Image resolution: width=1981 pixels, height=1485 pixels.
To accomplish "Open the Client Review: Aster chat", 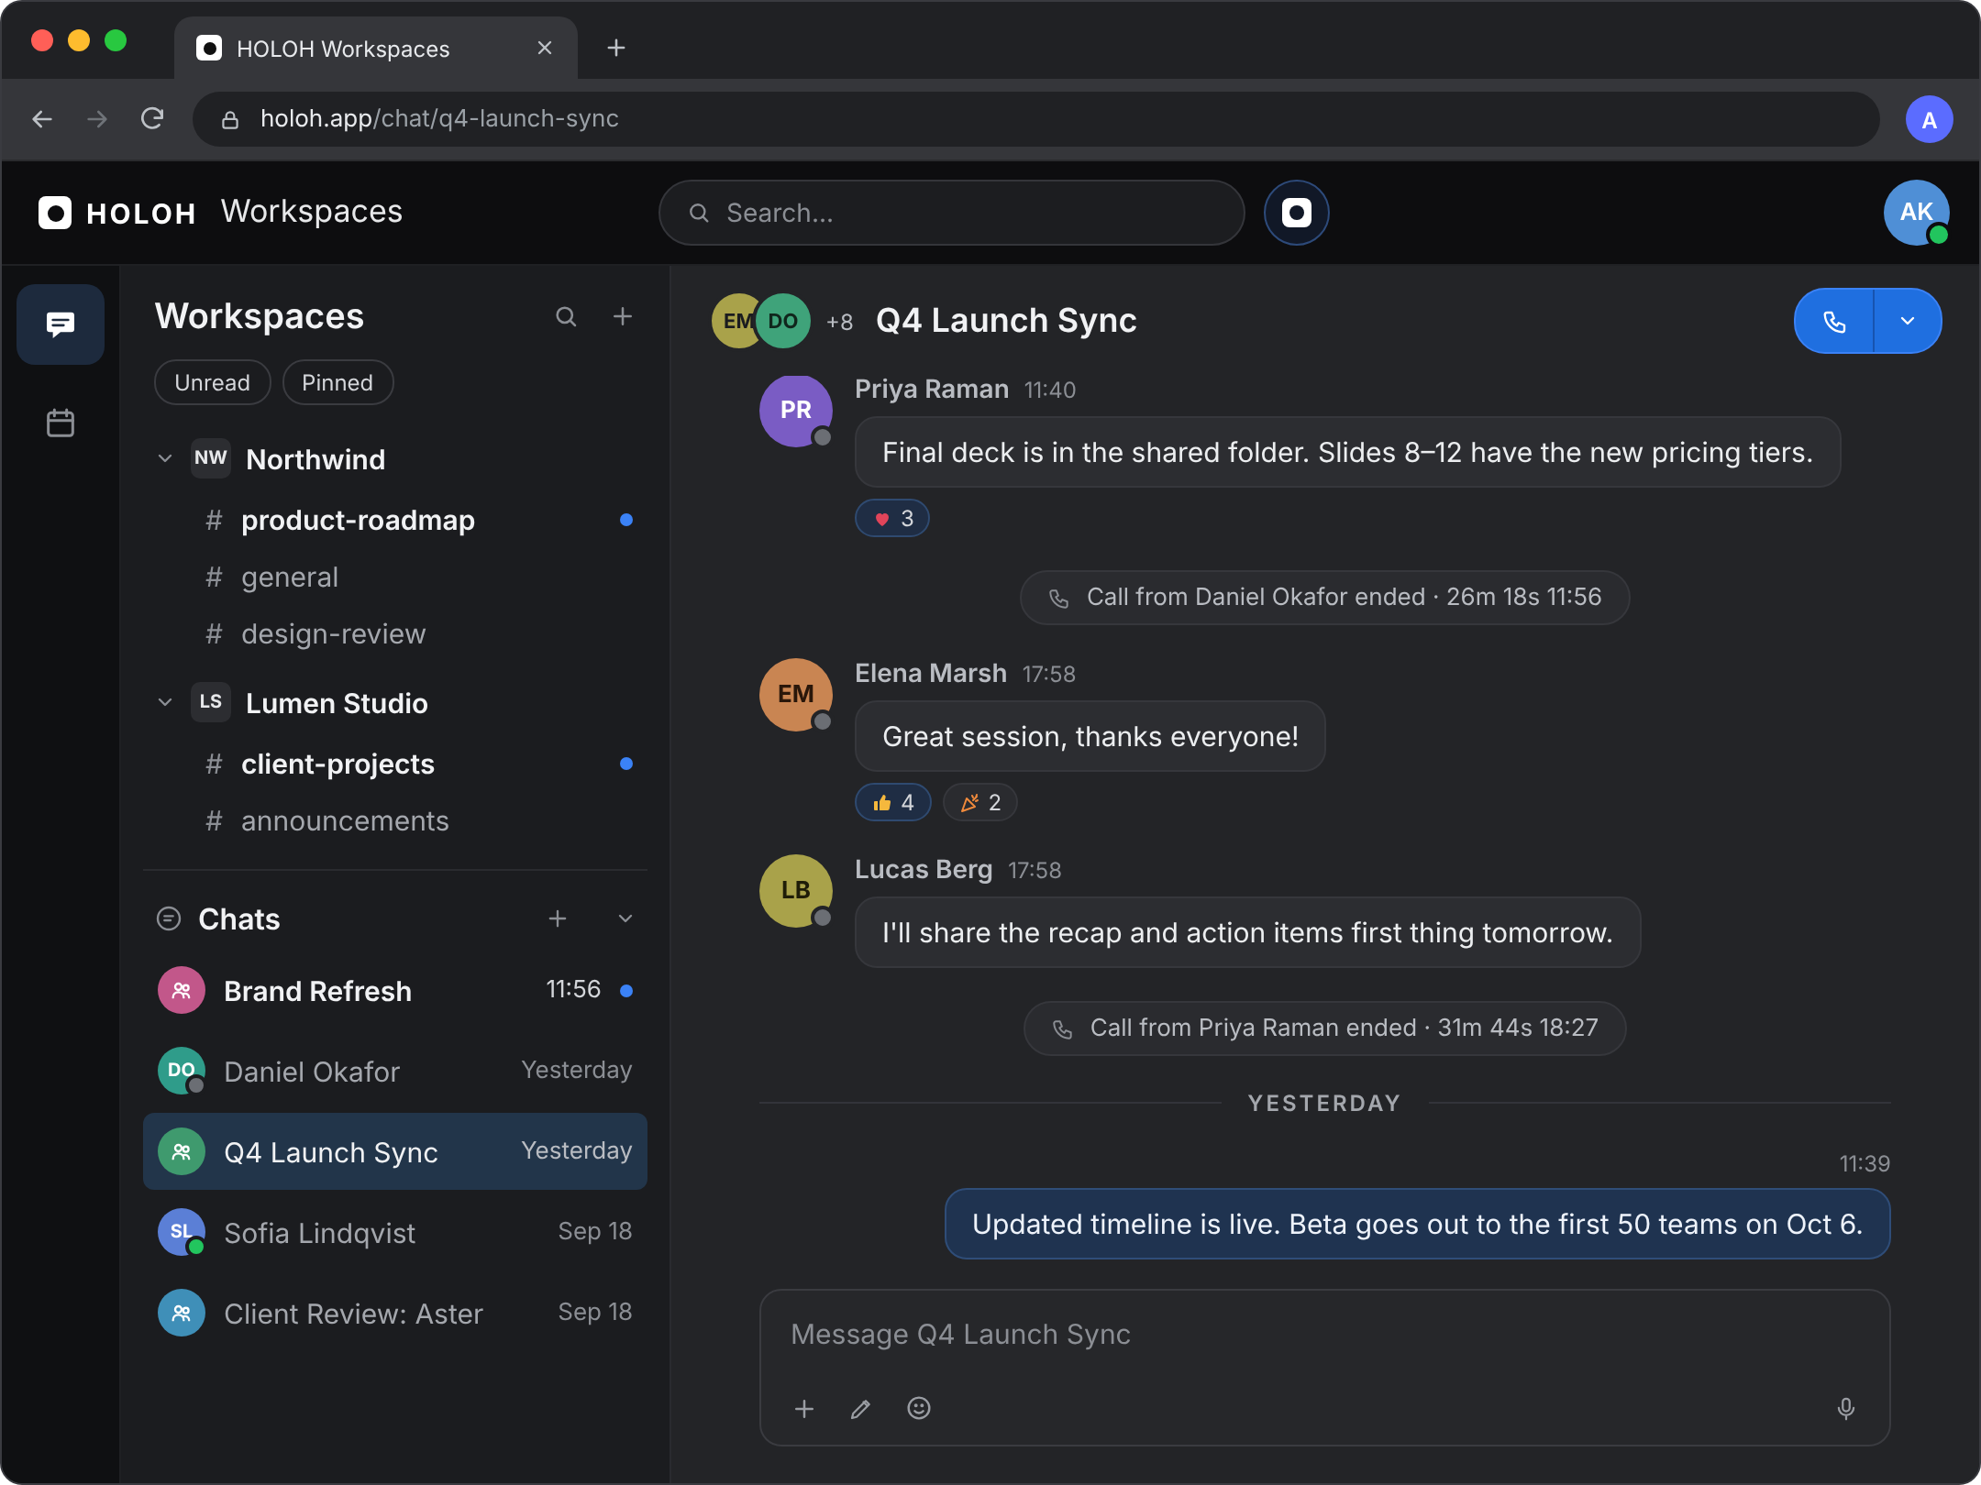I will [395, 1313].
